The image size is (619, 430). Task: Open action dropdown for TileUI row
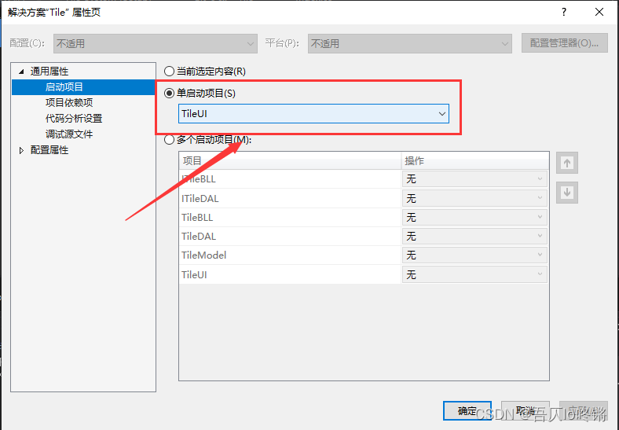474,274
